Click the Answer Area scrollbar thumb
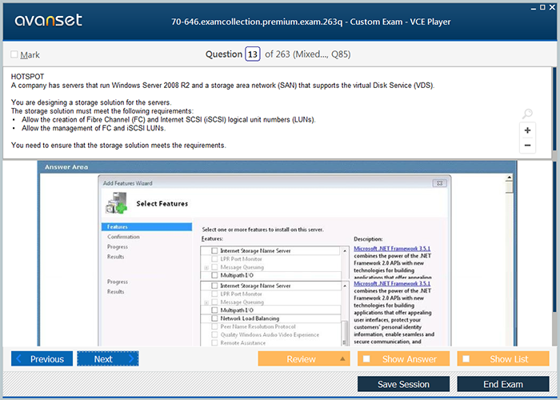Image resolution: width=560 pixels, height=400 pixels. (510, 186)
